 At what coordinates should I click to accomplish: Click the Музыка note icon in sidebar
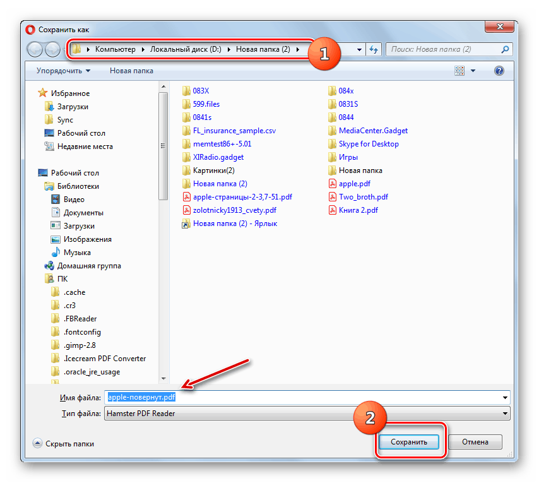coord(56,253)
